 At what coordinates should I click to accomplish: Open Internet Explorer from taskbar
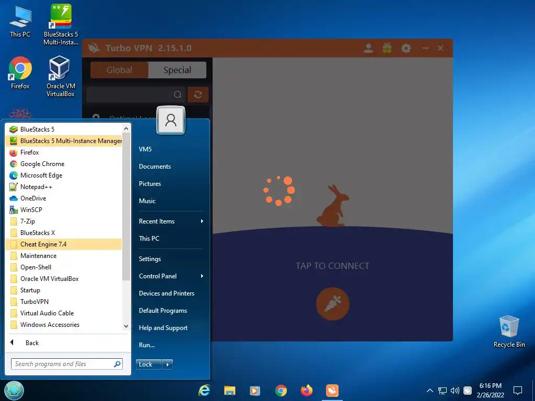[x=204, y=391]
